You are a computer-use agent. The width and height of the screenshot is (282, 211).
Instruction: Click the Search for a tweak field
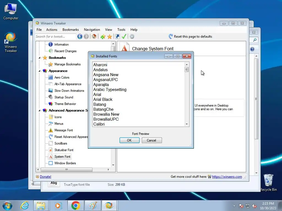tap(56, 37)
